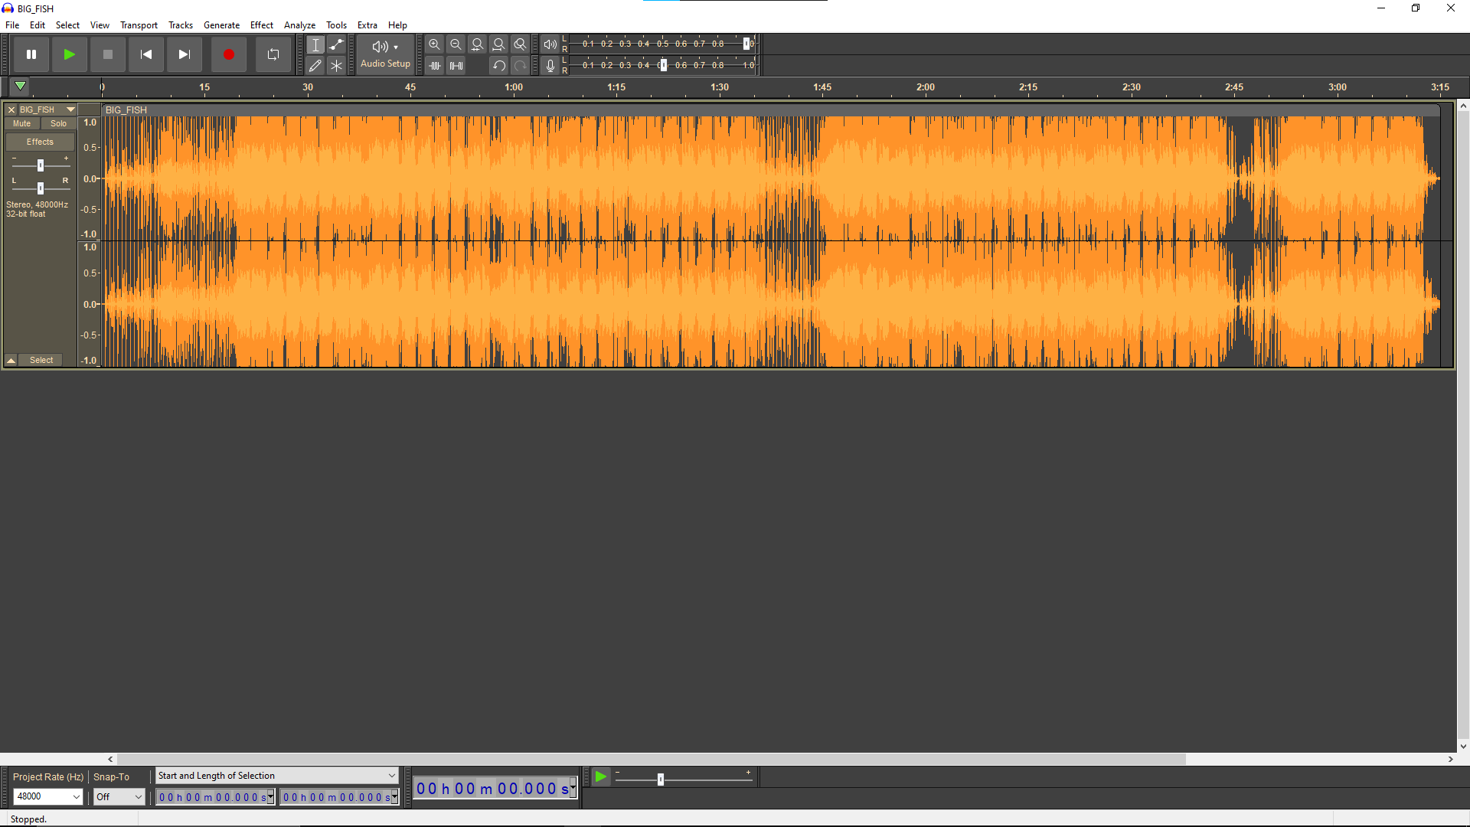The width and height of the screenshot is (1470, 827).
Task: Solo the BIG_FISH track
Action: 58,123
